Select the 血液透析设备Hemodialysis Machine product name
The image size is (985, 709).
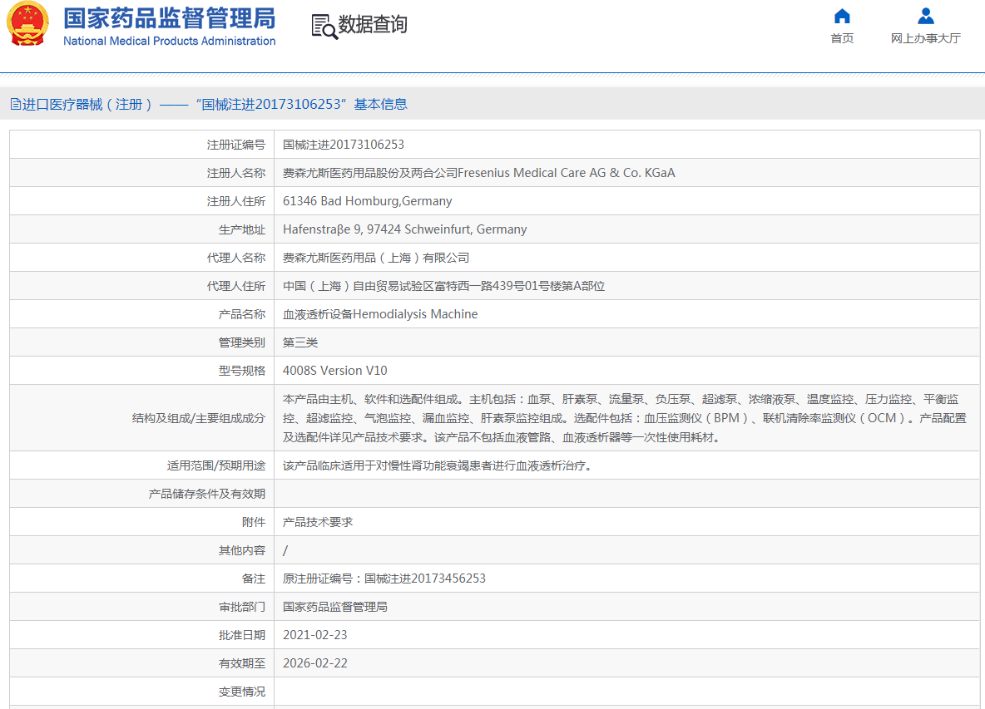(x=380, y=314)
